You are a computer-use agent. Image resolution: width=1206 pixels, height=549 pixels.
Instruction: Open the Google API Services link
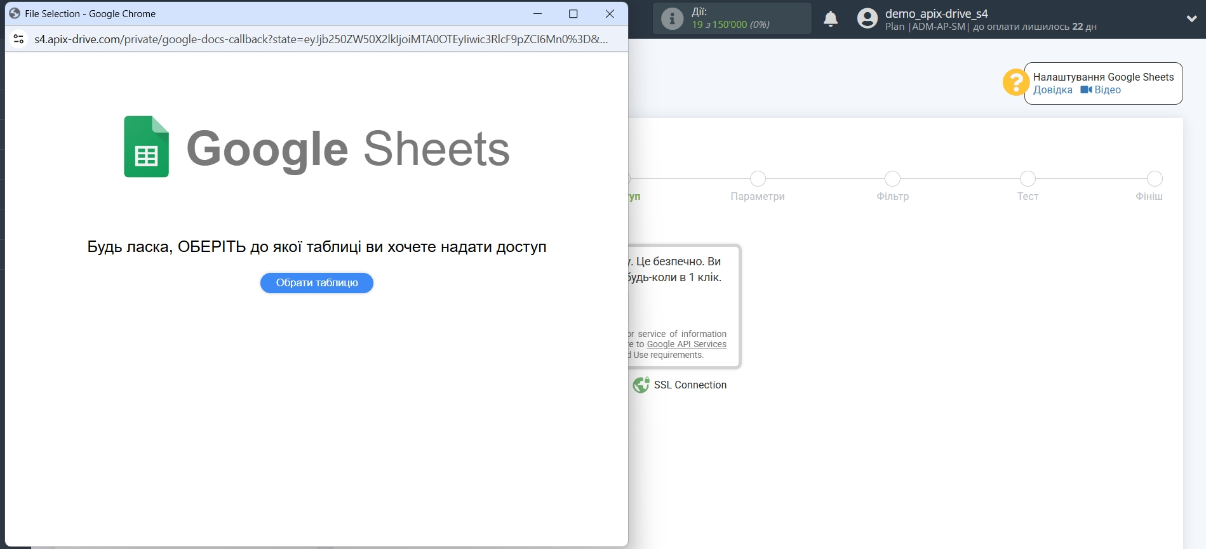click(687, 344)
